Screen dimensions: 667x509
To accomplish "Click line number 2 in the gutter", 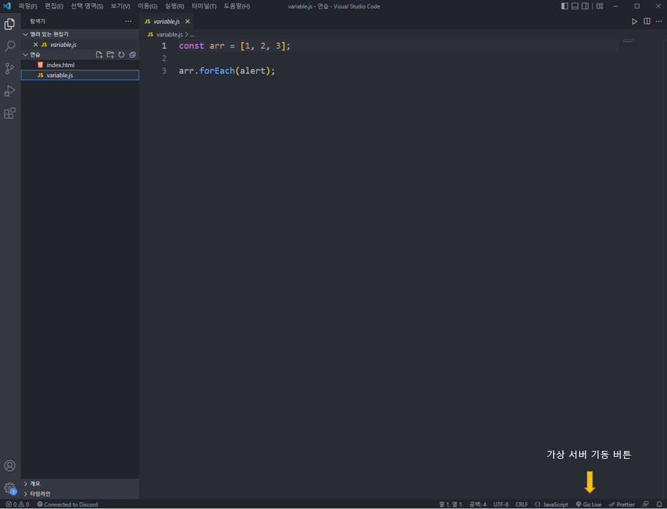I will click(164, 58).
